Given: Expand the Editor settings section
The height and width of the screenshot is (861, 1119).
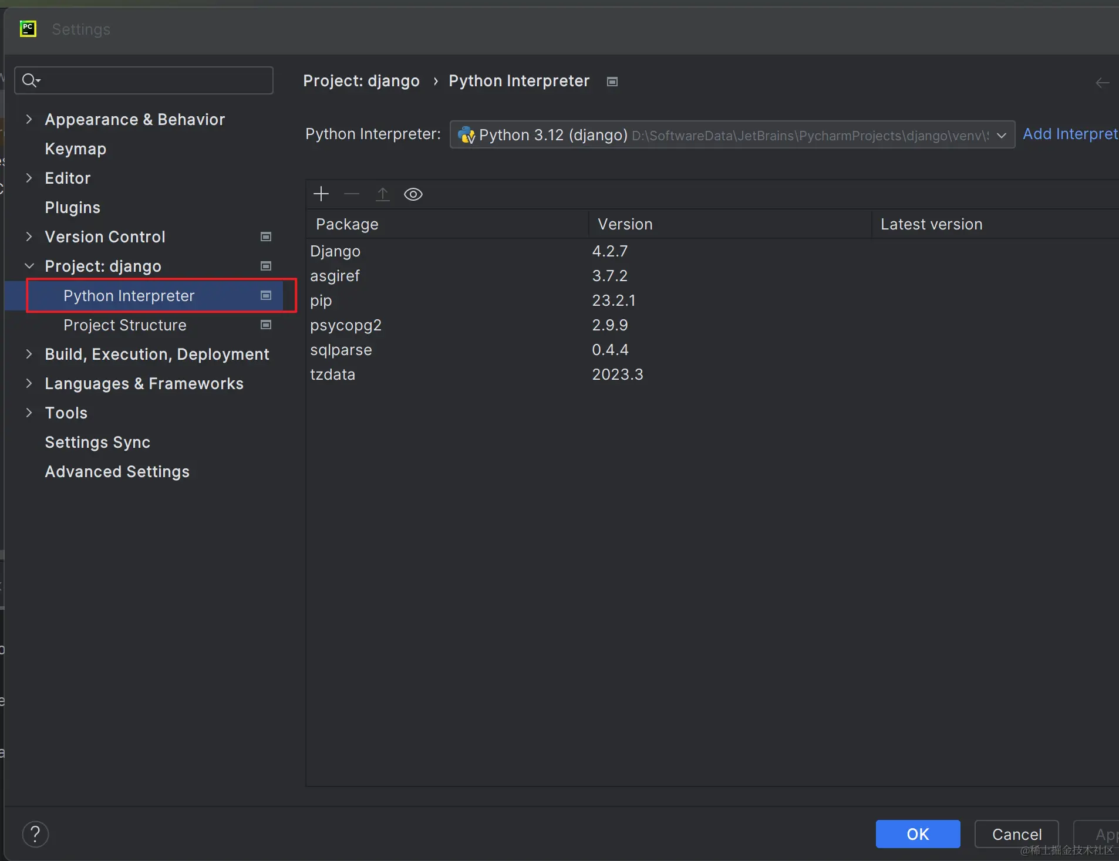Looking at the screenshot, I should (x=29, y=178).
